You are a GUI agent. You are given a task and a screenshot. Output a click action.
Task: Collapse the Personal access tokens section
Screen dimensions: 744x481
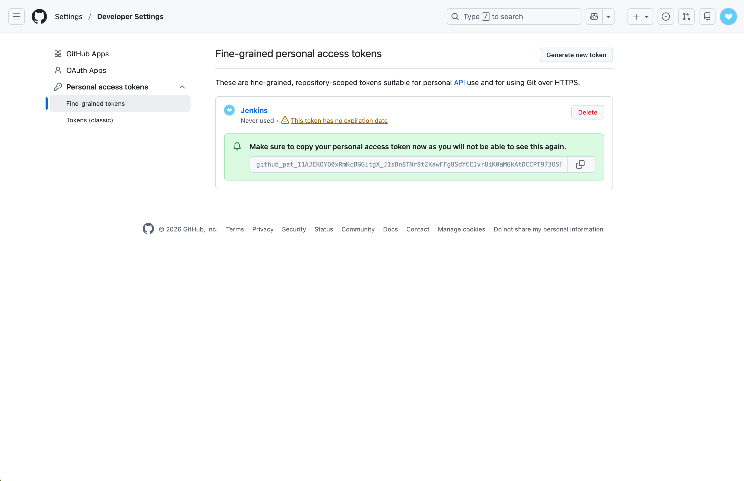coord(182,87)
